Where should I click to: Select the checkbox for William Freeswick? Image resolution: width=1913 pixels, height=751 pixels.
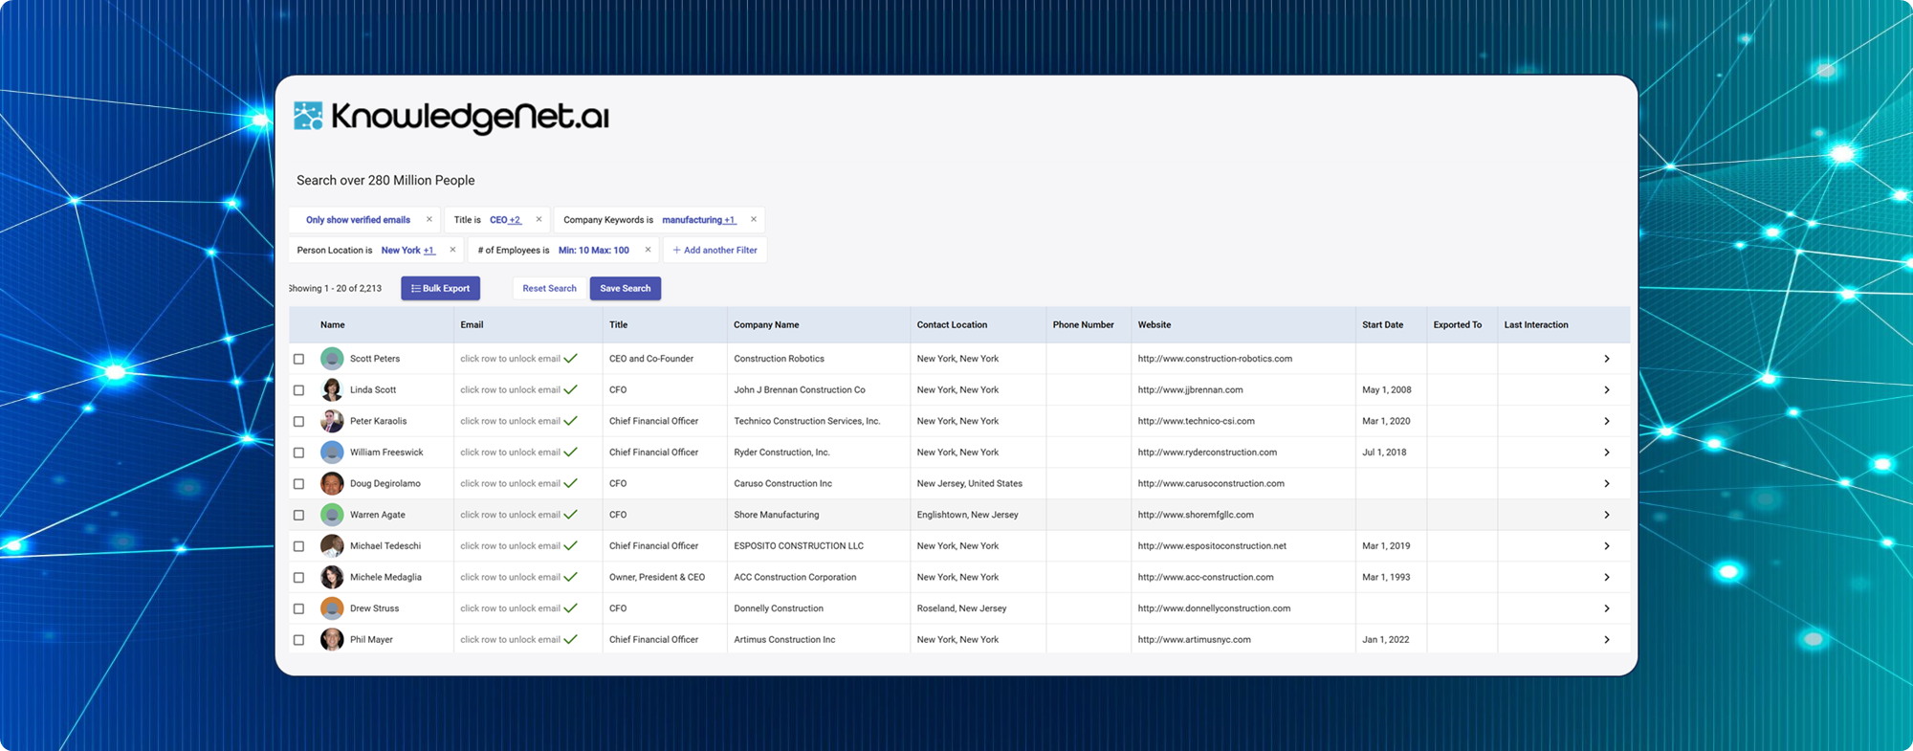tap(298, 453)
